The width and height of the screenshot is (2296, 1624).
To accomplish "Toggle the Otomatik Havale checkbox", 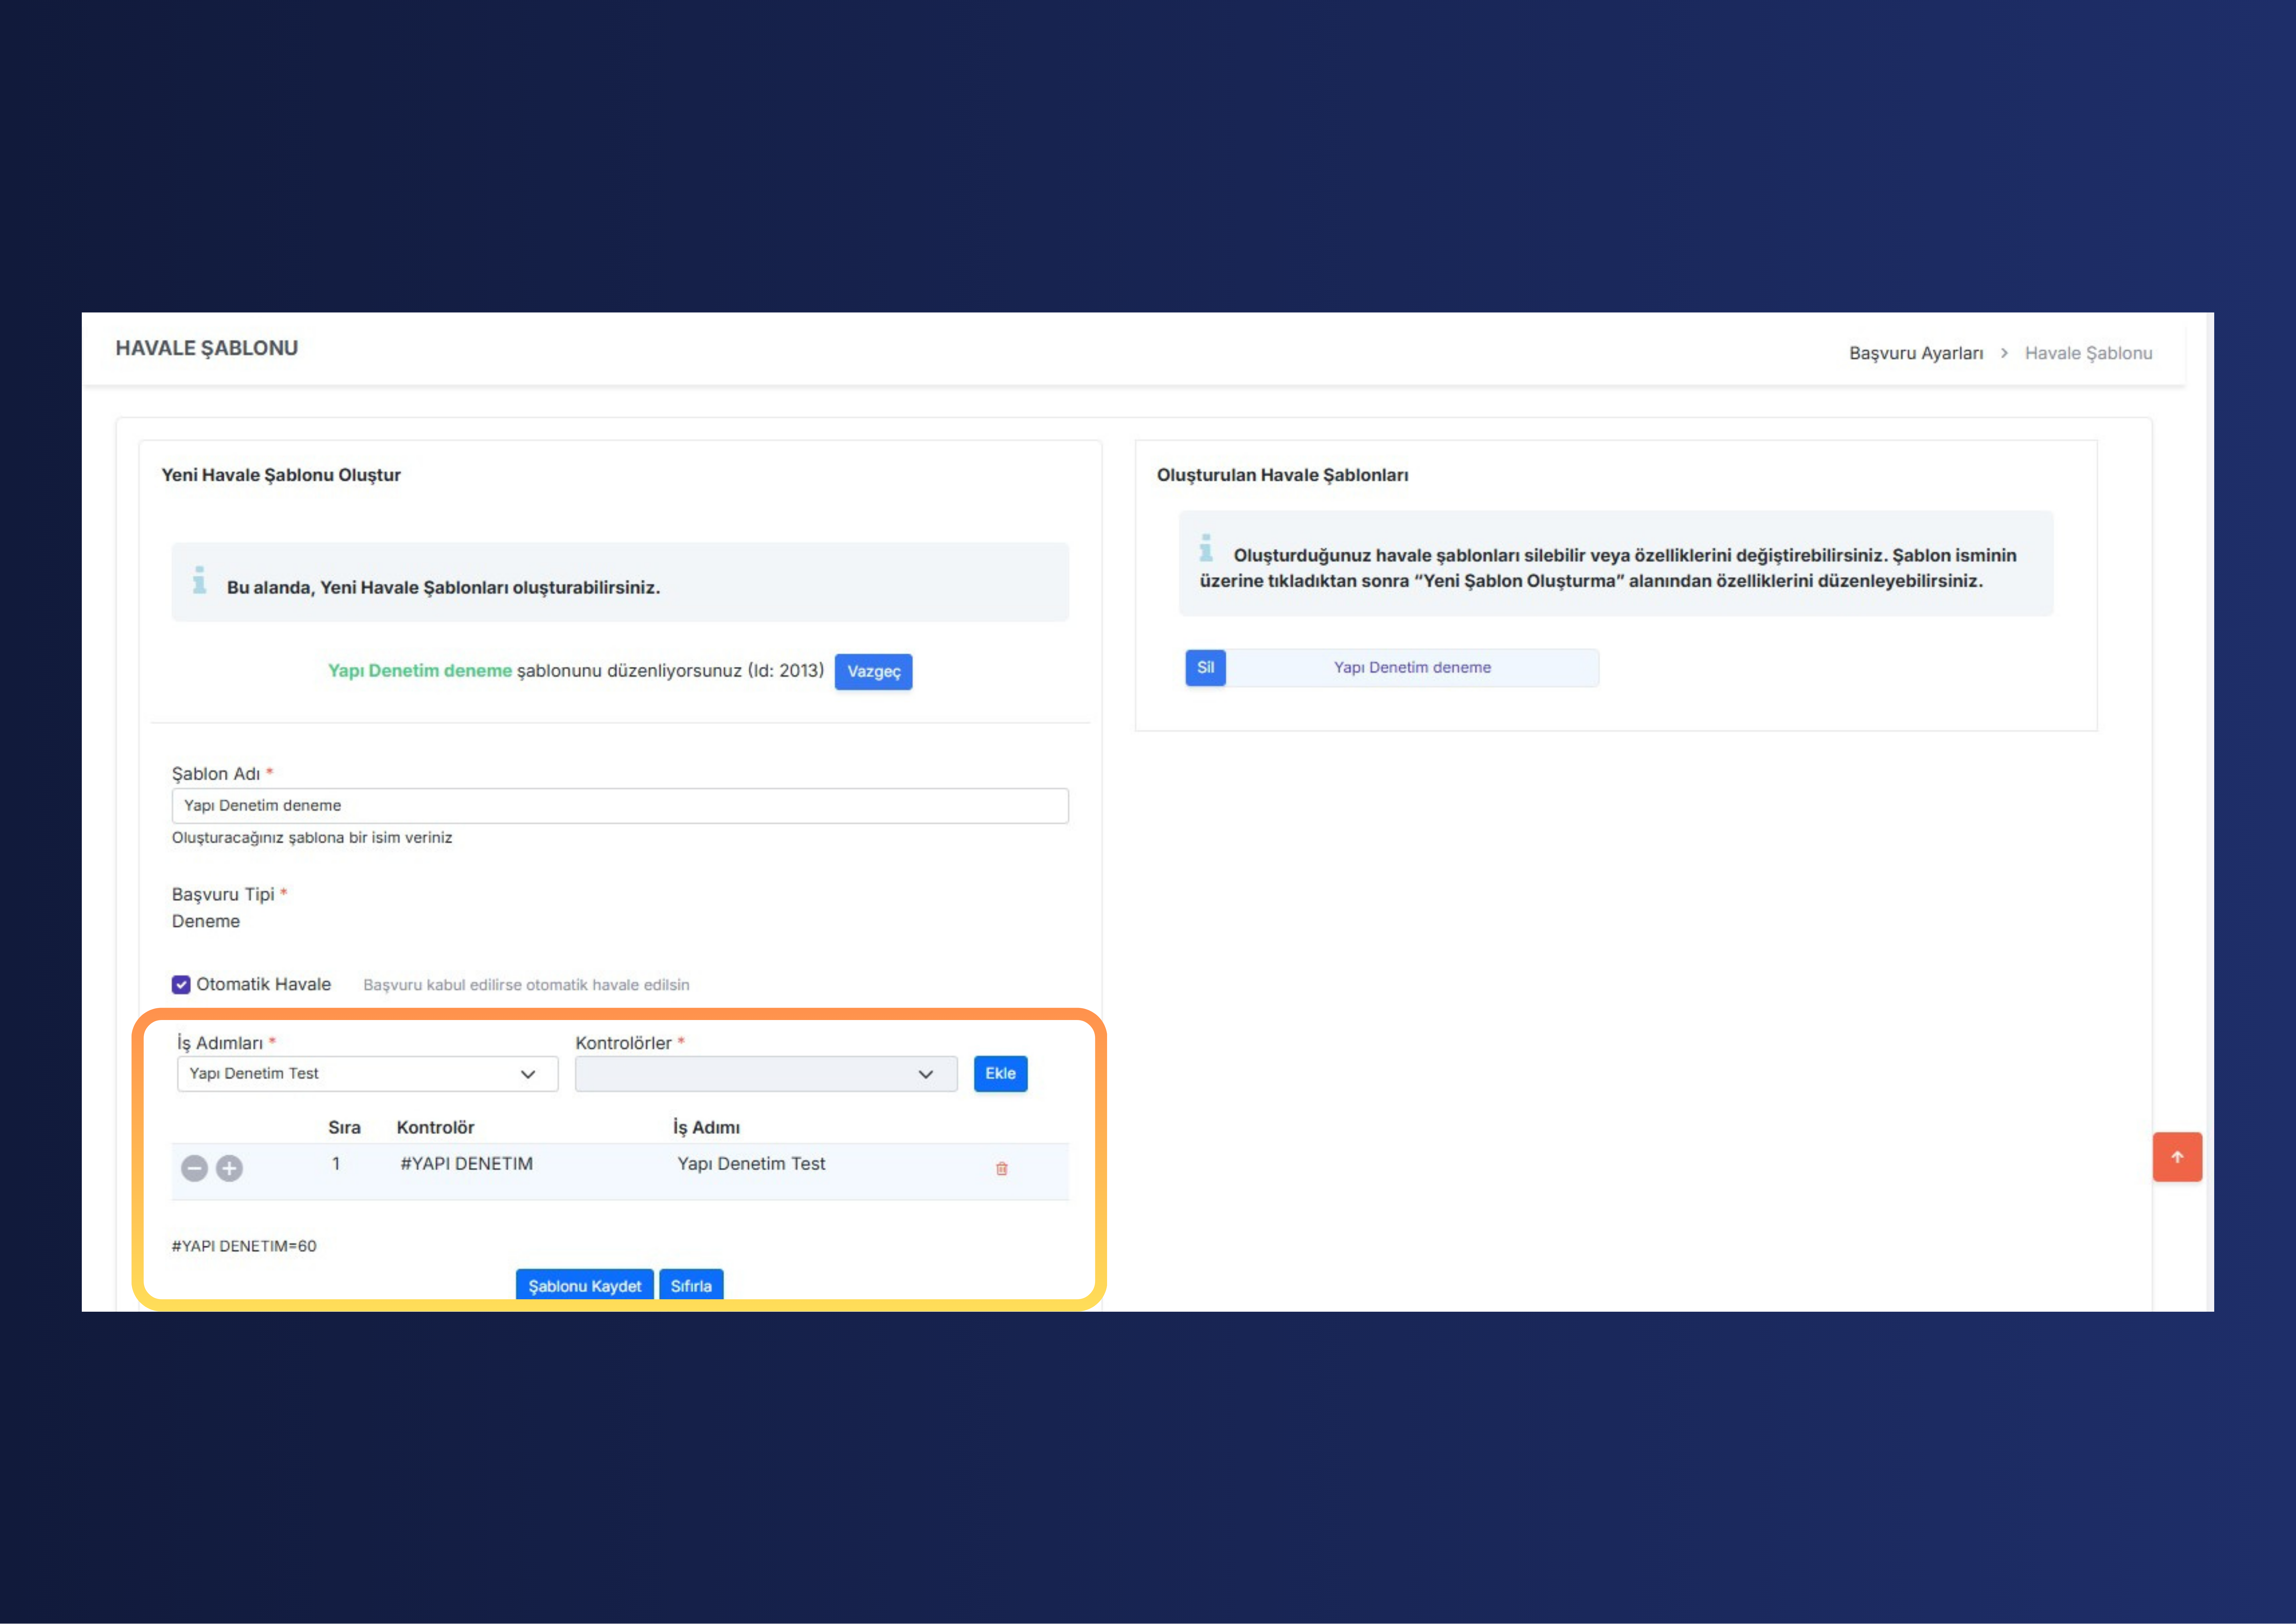I will [181, 985].
